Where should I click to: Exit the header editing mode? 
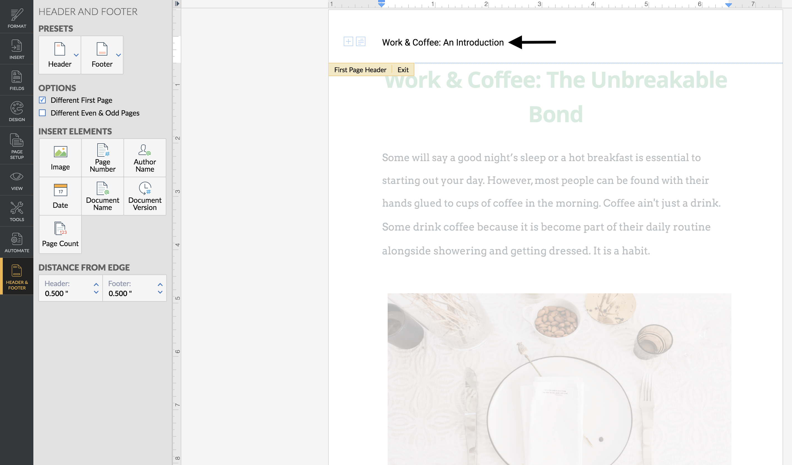pos(403,70)
